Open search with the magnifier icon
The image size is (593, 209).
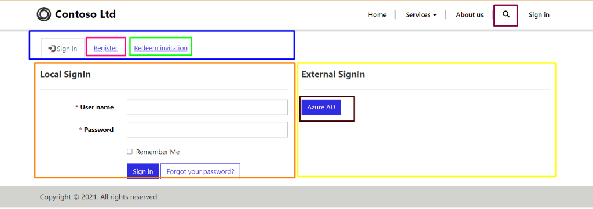[506, 14]
